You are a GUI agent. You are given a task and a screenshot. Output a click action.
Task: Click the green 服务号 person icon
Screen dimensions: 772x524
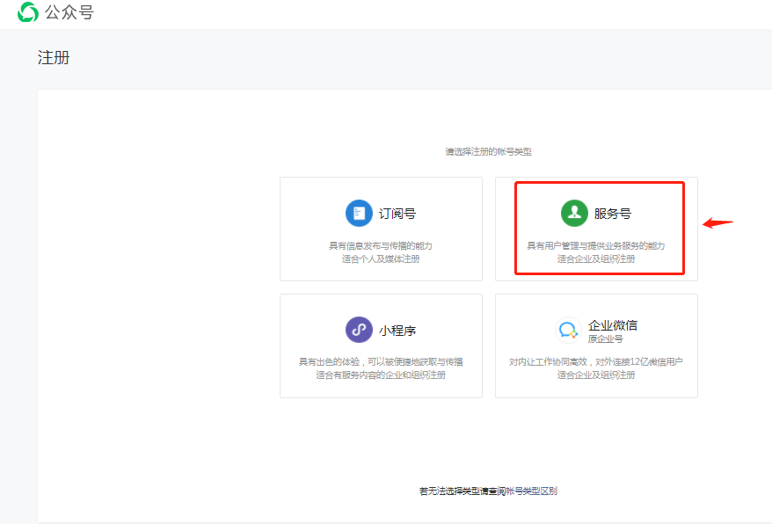[x=574, y=213]
